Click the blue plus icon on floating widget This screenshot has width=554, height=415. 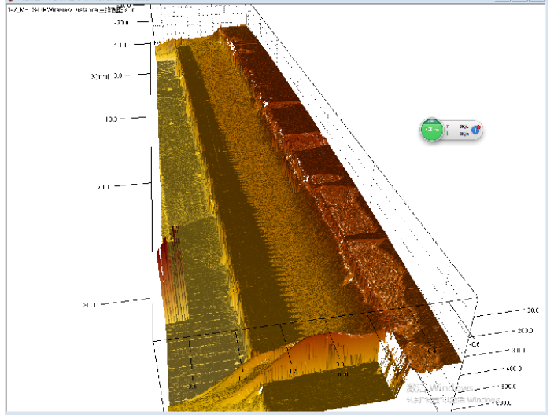click(x=475, y=130)
